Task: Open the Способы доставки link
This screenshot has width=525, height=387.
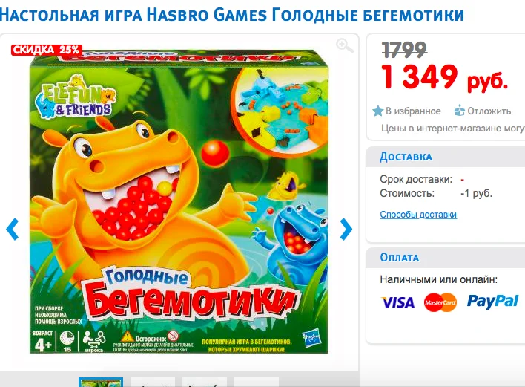Action: click(x=418, y=215)
